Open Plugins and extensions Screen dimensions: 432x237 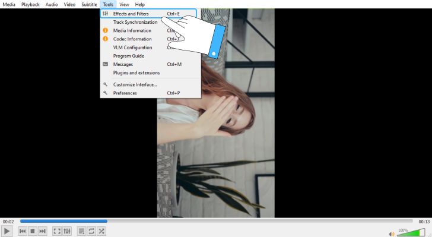click(x=151, y=73)
